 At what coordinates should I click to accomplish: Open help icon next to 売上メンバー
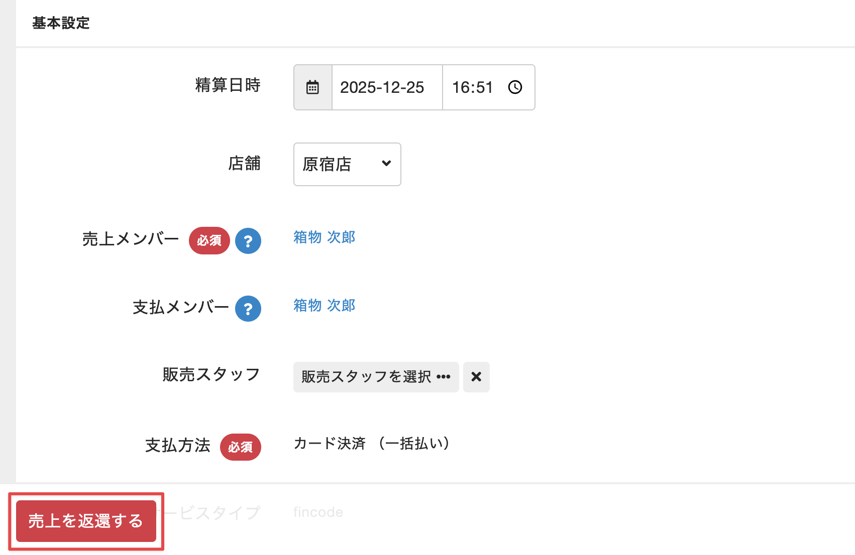pyautogui.click(x=248, y=241)
